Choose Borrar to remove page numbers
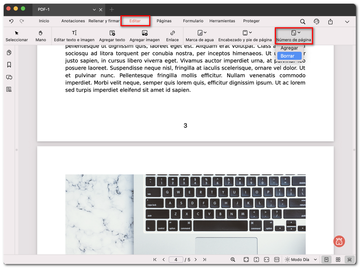This screenshot has width=360, height=268. point(289,56)
